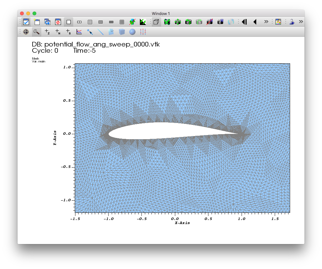Screen dimensions: 322x269
Task: Toggle the plane tool icon
Action: coord(111,32)
